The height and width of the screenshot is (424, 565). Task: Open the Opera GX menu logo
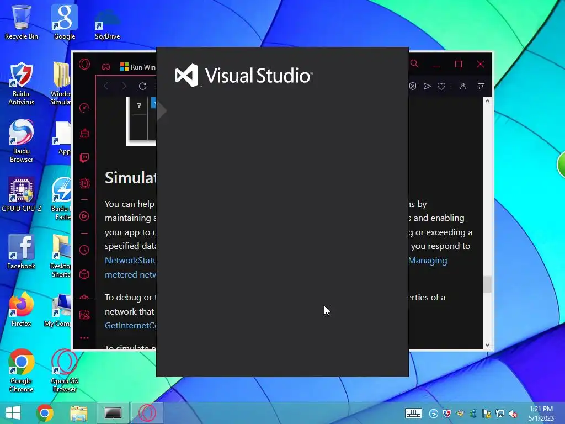(84, 64)
